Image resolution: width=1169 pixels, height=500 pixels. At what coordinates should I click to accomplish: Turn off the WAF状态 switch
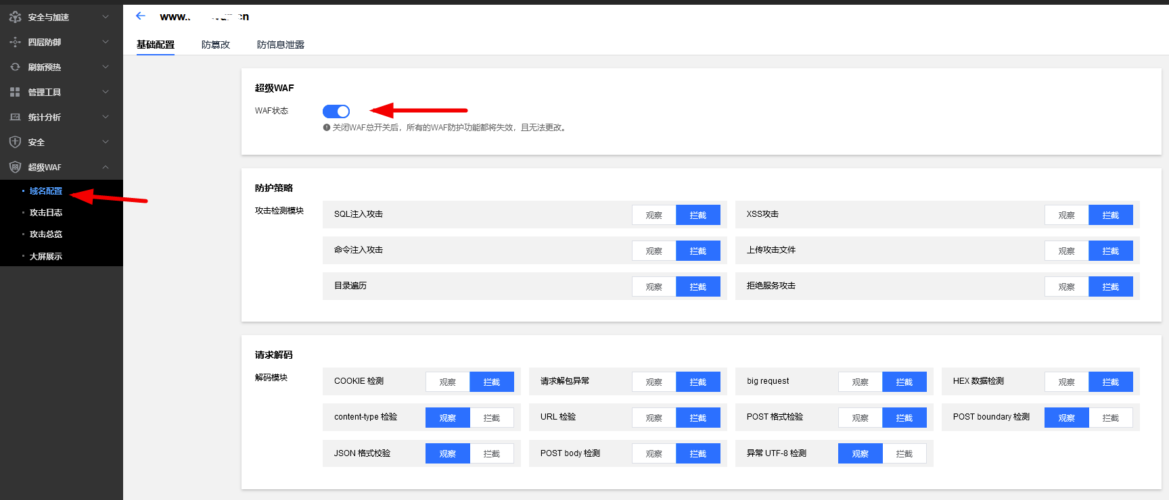click(x=336, y=111)
